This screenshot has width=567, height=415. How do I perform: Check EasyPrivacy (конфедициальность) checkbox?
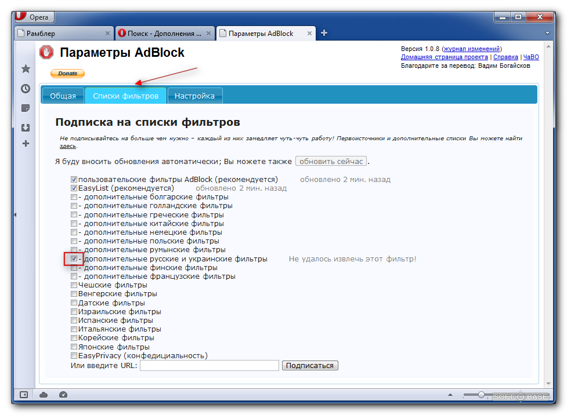coord(74,355)
